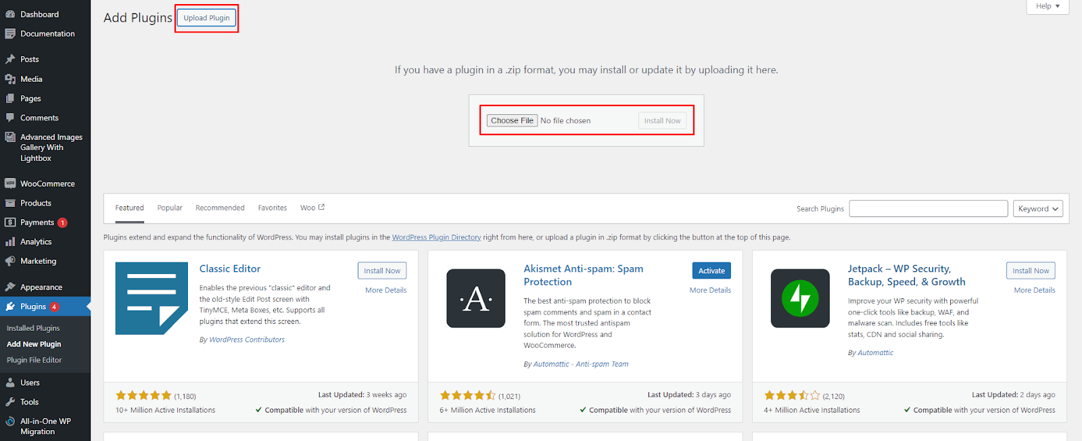Click Classic Editor five-star rating
The height and width of the screenshot is (441, 1082).
(143, 396)
